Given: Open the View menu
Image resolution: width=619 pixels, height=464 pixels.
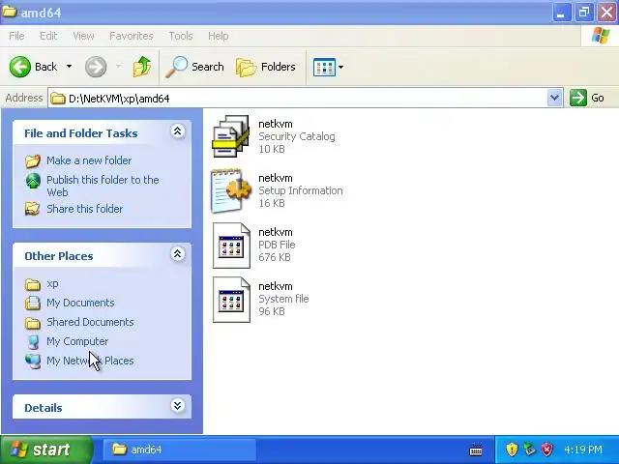Looking at the screenshot, I should [x=83, y=36].
